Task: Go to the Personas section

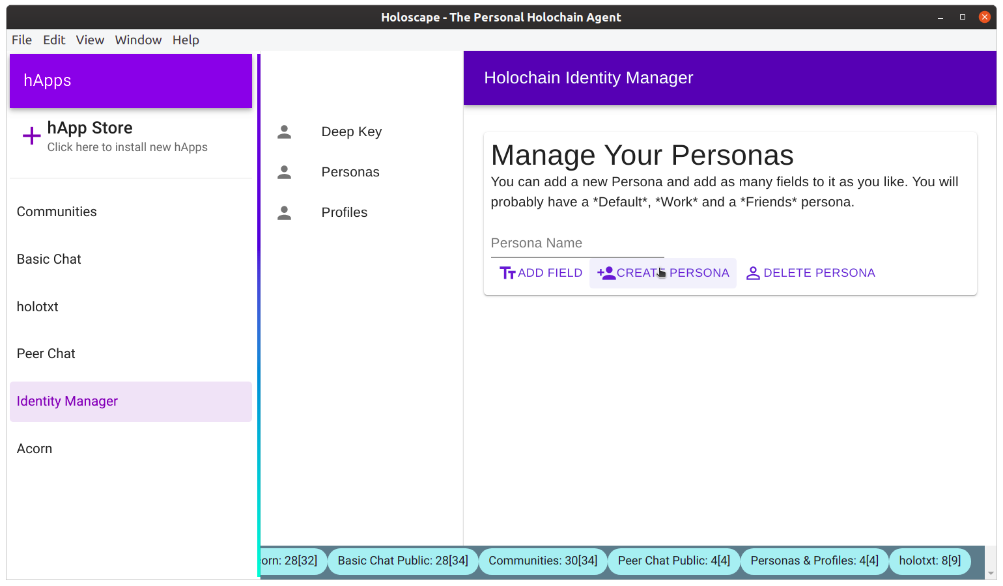Action: [361, 172]
